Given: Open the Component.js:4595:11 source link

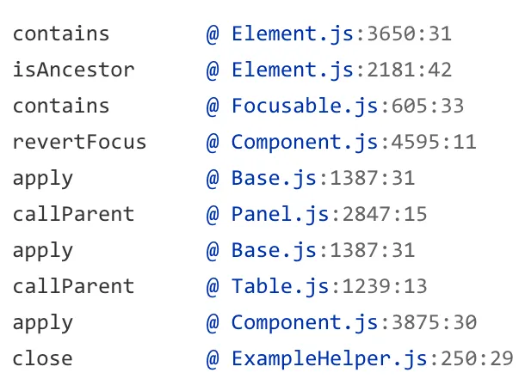Looking at the screenshot, I should tap(353, 143).
